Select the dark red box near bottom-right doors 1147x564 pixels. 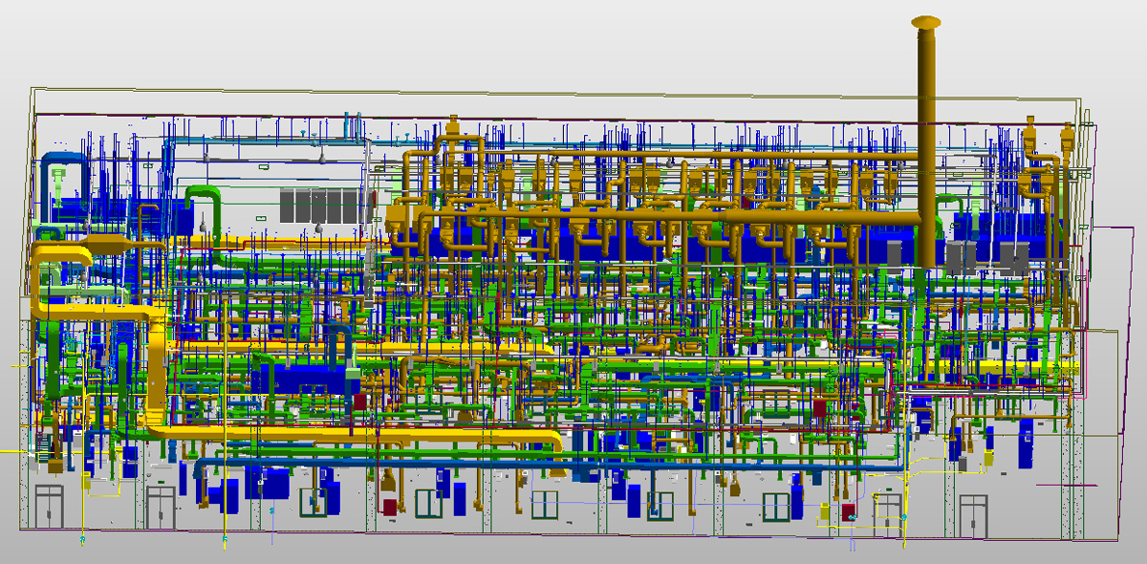click(848, 512)
